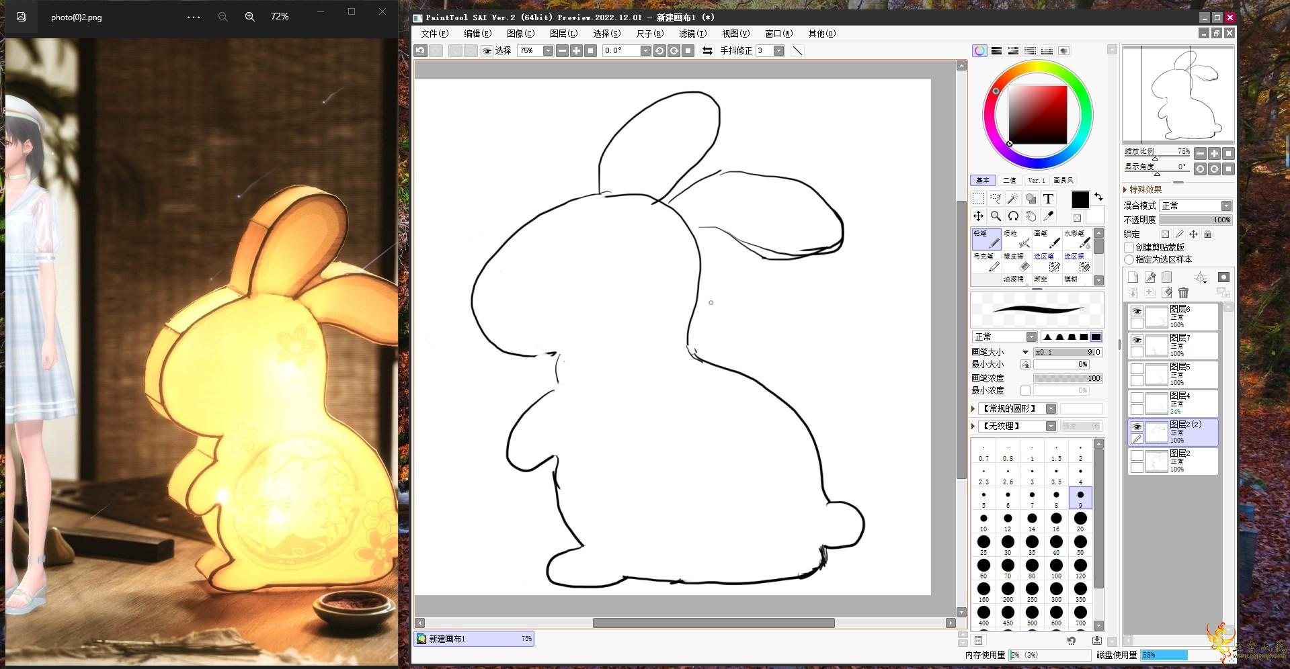The height and width of the screenshot is (669, 1290).
Task: Hide layer 图层7 via eye icon
Action: point(1137,340)
